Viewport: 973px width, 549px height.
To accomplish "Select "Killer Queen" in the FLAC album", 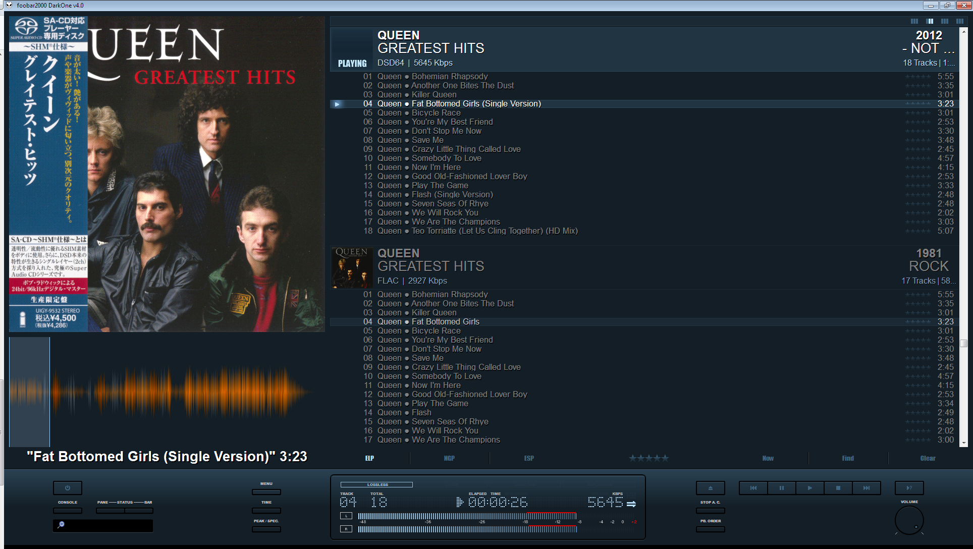I will (x=644, y=313).
